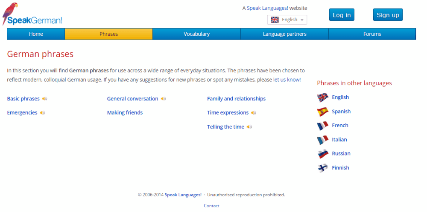Click speaker icon beside Emergencies
Viewport: 427px width, 212px height.
pos(42,113)
